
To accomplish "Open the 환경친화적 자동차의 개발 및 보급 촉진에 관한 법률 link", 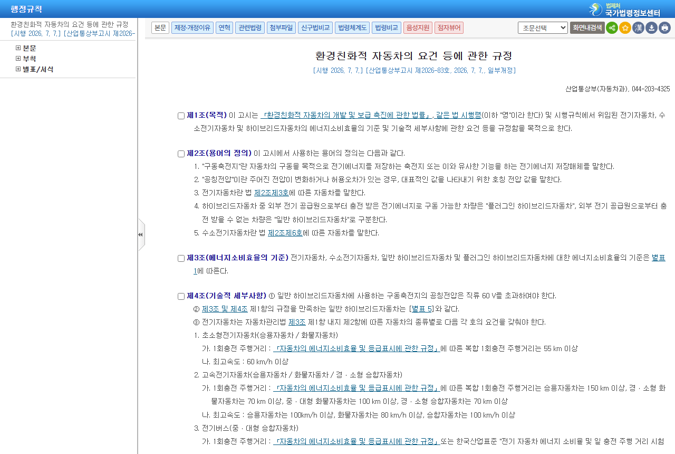I will click(346, 115).
